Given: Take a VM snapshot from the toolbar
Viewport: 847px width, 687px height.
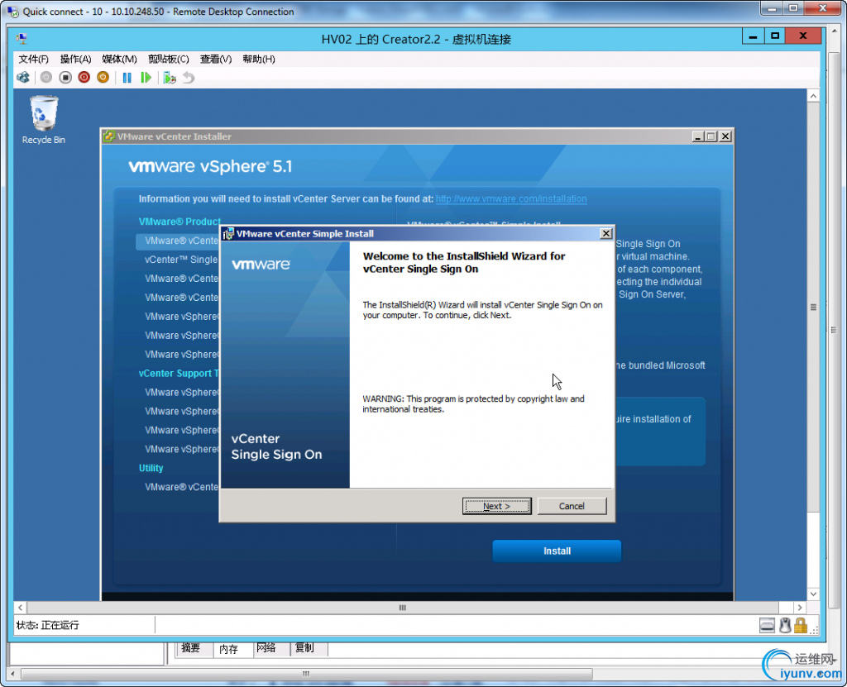Looking at the screenshot, I should click(170, 78).
